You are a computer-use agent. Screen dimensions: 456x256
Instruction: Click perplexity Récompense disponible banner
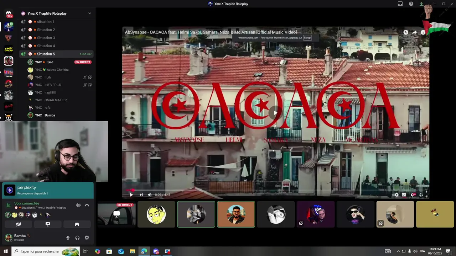(x=48, y=190)
